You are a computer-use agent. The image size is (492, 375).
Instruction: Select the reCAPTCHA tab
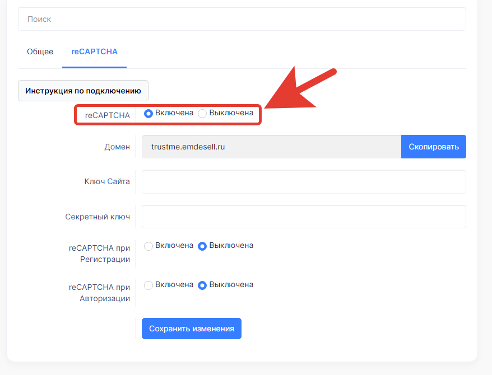click(95, 51)
